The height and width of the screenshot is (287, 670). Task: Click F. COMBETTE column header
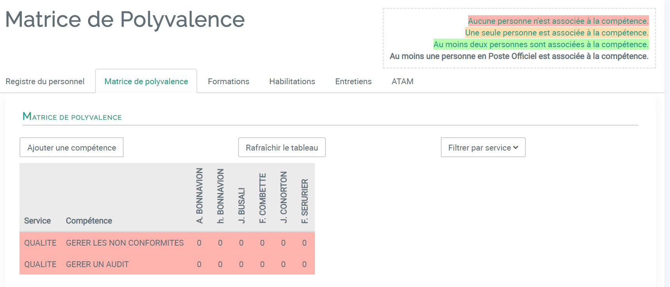coord(262,198)
